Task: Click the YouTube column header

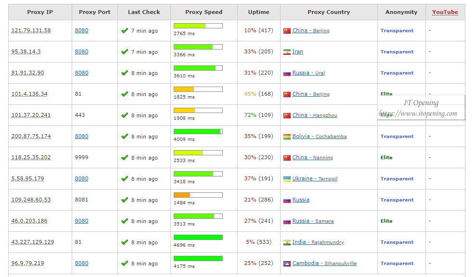Action: tap(445, 12)
